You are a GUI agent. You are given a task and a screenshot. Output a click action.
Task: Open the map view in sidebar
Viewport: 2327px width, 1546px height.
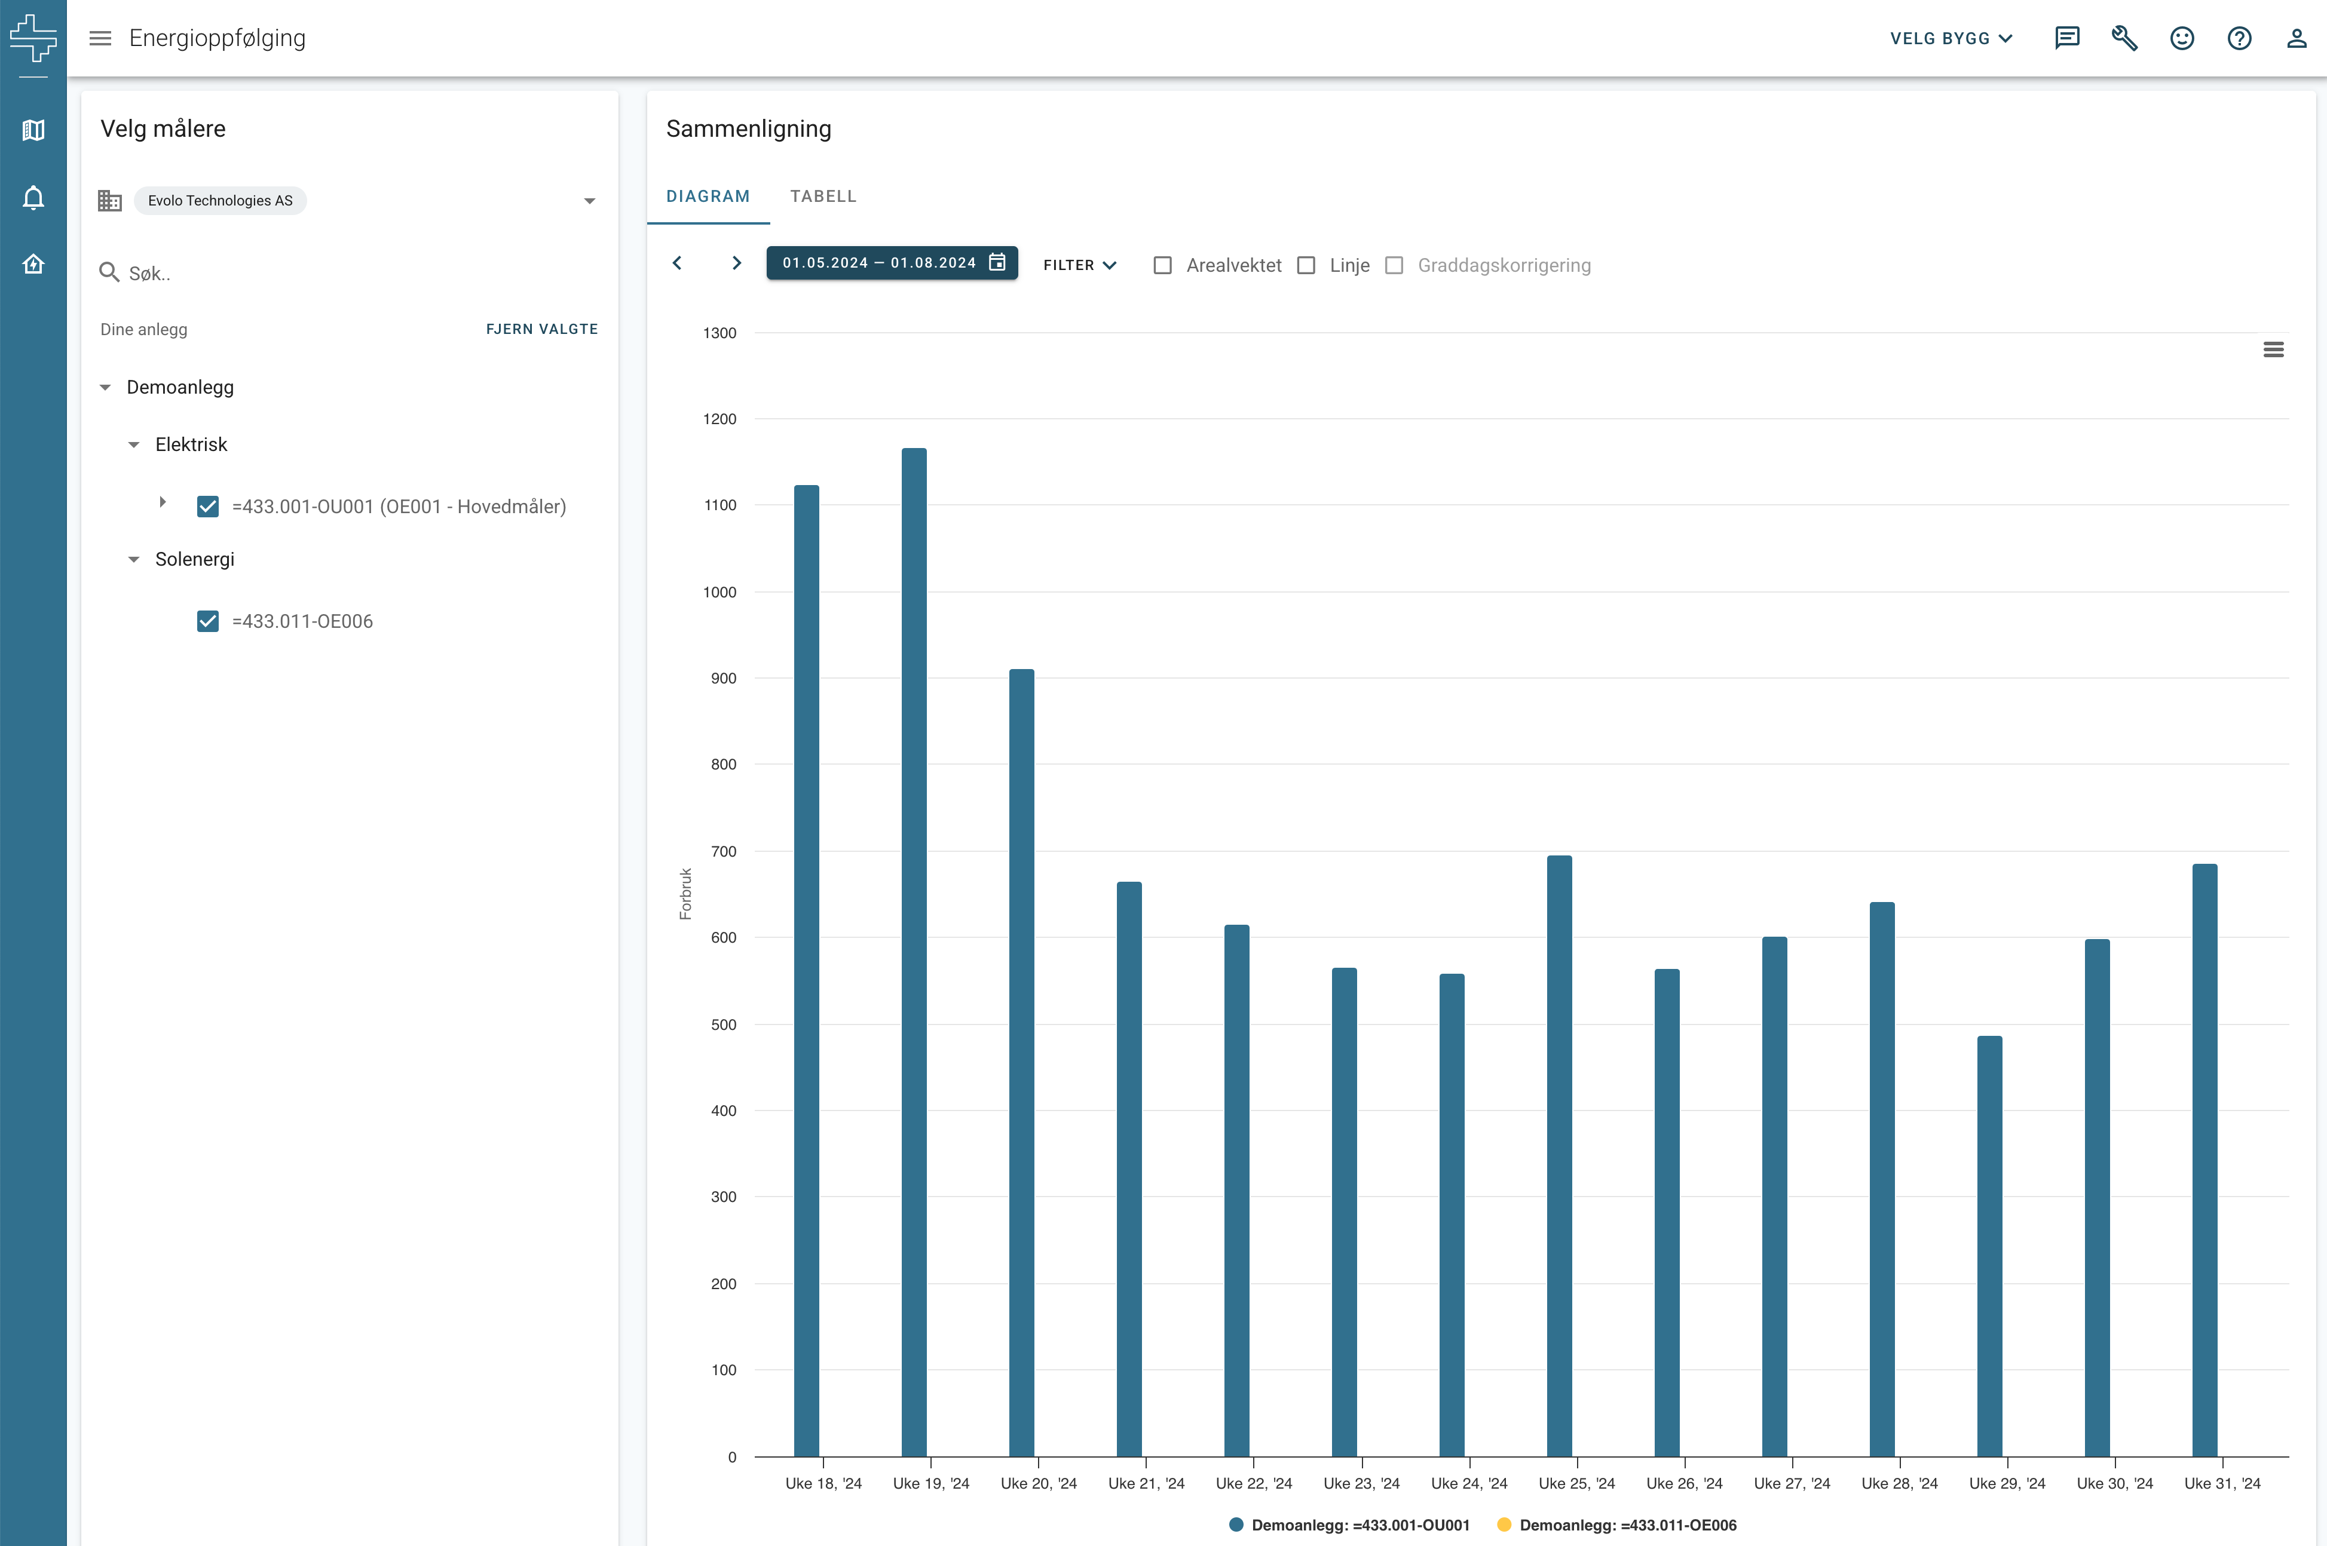point(33,130)
